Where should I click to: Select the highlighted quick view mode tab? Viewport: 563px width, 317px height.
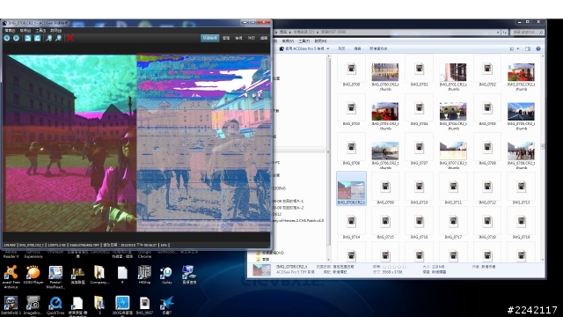209,38
